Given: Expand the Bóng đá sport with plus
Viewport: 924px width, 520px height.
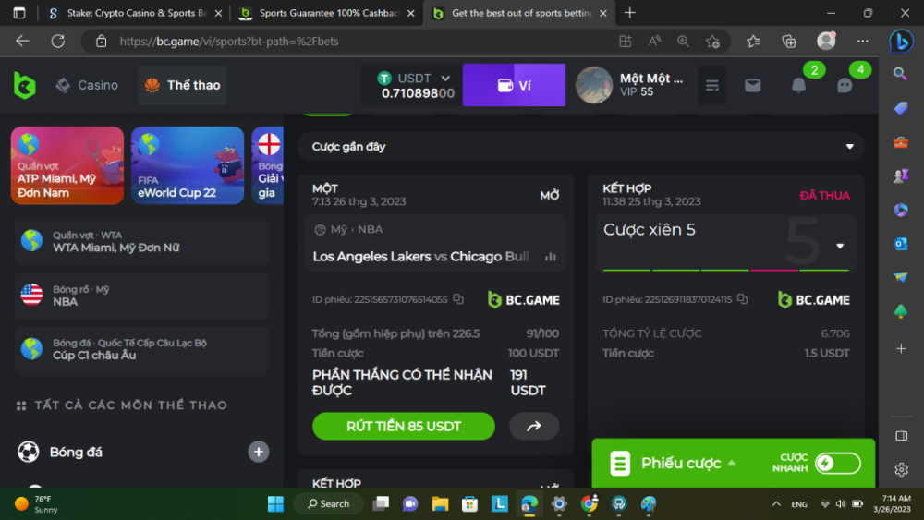Looking at the screenshot, I should point(259,452).
